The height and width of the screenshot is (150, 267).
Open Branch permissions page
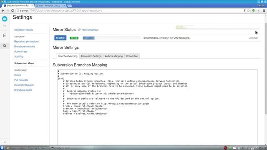[x=25, y=46]
